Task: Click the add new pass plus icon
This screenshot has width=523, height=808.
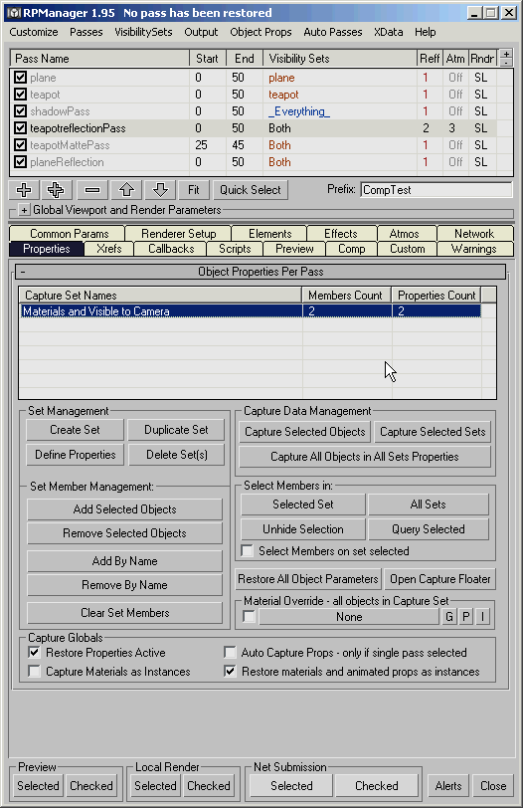Action: pyautogui.click(x=24, y=190)
